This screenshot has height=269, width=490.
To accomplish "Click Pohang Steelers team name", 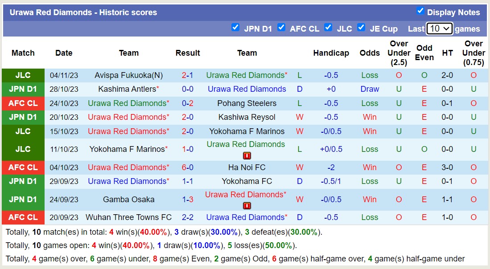I will (x=247, y=103).
